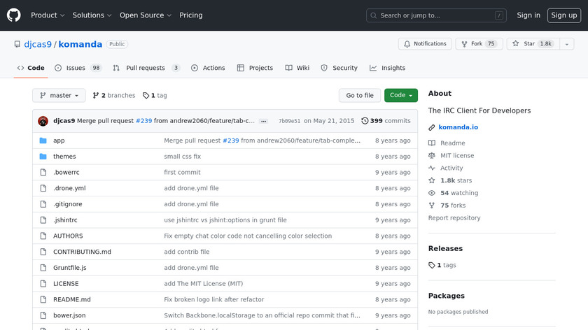Expand the green Code dropdown
The width and height of the screenshot is (588, 330).
pyautogui.click(x=400, y=96)
